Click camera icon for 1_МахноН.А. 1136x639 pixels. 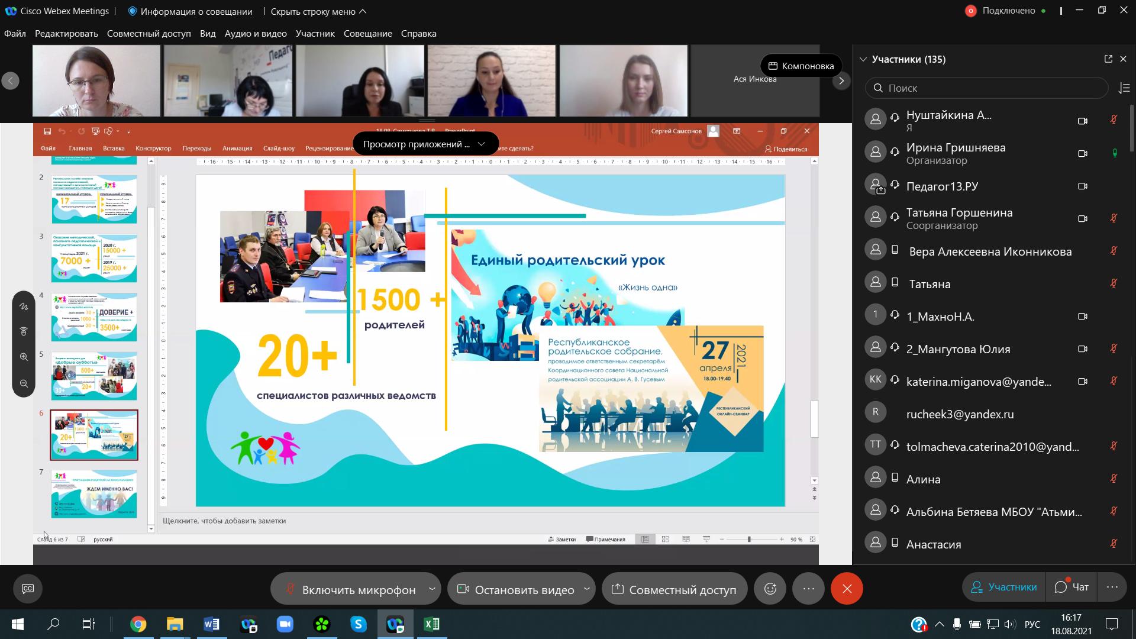point(1083,317)
